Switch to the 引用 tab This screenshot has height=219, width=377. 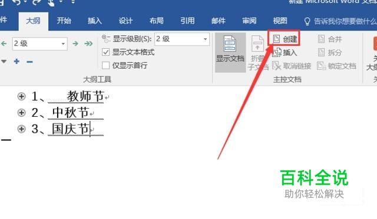pos(187,21)
